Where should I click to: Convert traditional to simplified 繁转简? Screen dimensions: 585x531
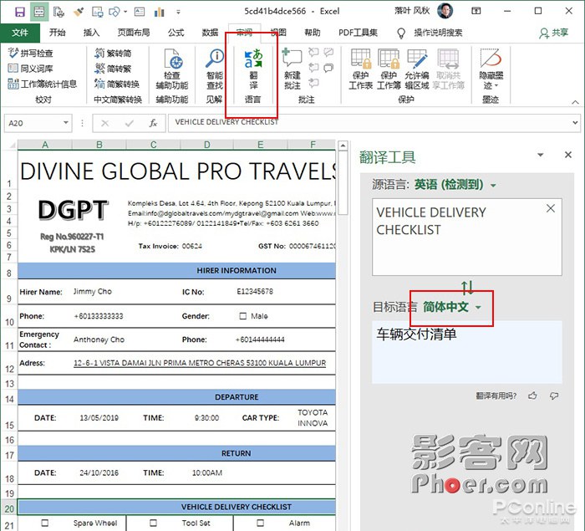pyautogui.click(x=113, y=53)
